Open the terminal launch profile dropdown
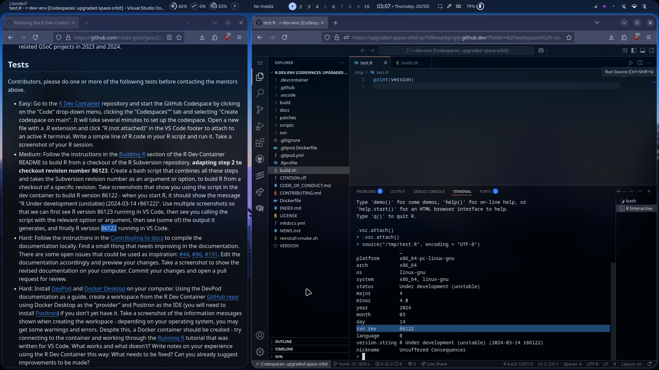 tap(624, 191)
